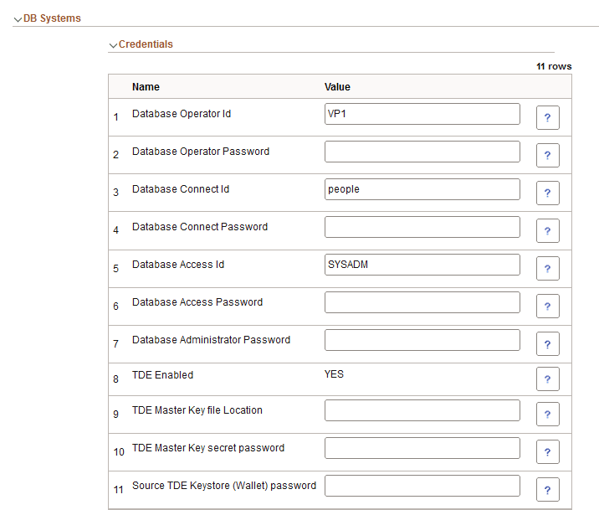Click the Database Administrator Password field
Image resolution: width=599 pixels, height=510 pixels.
pos(422,340)
